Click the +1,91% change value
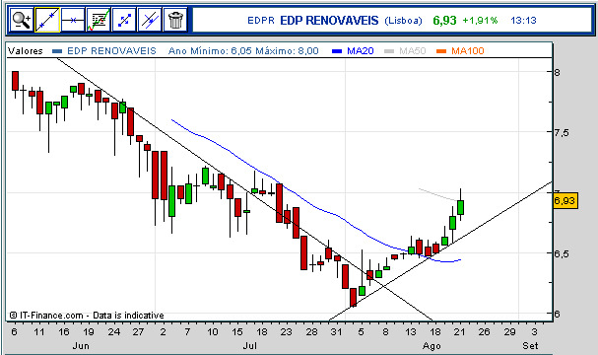Image resolution: width=598 pixels, height=355 pixels. (x=480, y=21)
